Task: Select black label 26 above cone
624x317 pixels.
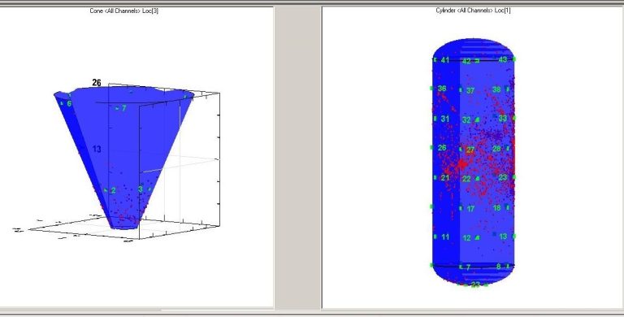Action: [x=97, y=83]
